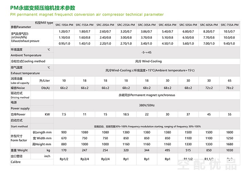Click the 380V/50Hz power supply value

[147, 105]
